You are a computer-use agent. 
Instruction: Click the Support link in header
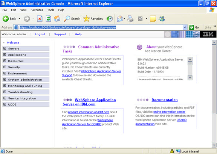tap(60, 34)
